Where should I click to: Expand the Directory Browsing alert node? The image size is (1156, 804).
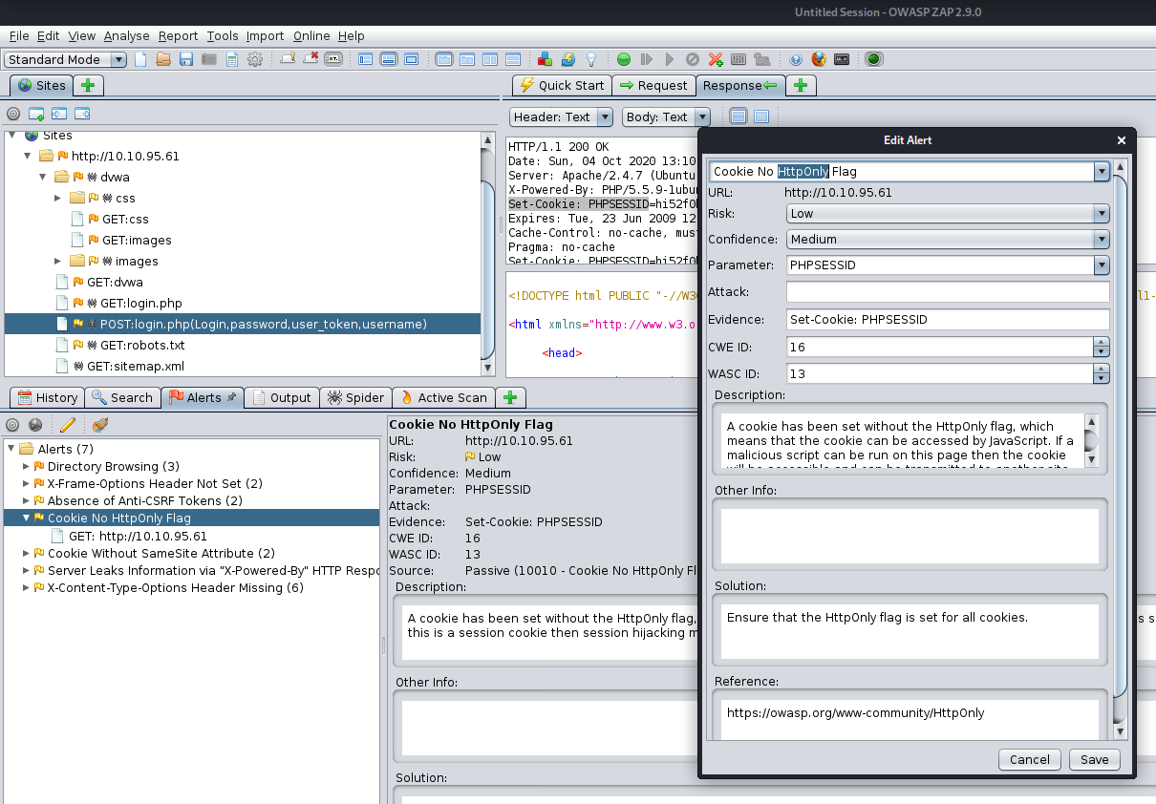(x=26, y=467)
